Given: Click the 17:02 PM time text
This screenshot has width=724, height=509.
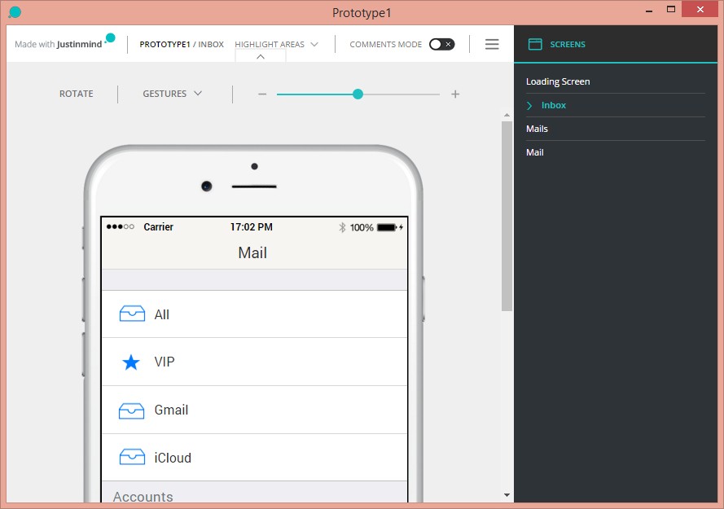Looking at the screenshot, I should coord(251,226).
